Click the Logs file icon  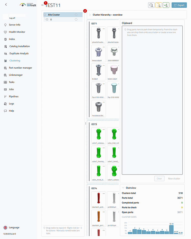click(5, 104)
